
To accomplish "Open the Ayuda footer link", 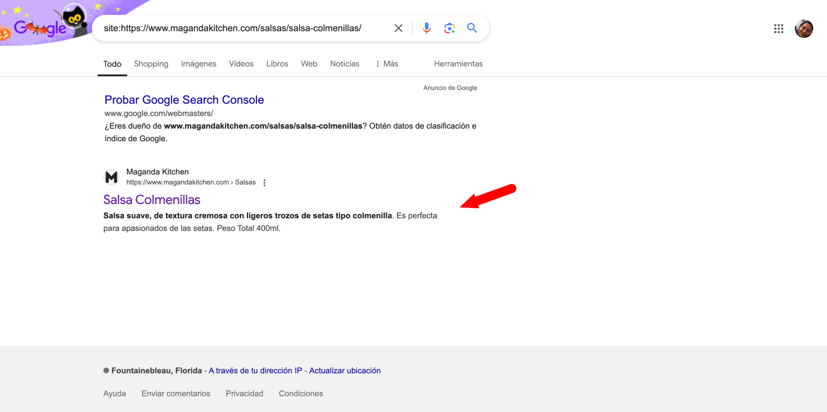I will (114, 394).
